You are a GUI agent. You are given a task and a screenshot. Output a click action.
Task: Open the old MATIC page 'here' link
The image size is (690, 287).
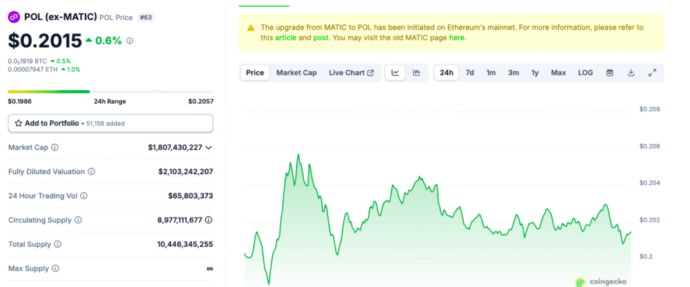pyautogui.click(x=456, y=38)
